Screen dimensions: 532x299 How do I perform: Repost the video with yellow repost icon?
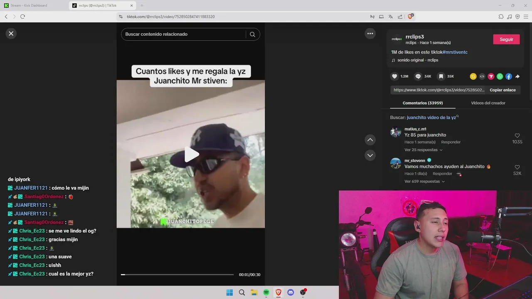[x=473, y=76]
